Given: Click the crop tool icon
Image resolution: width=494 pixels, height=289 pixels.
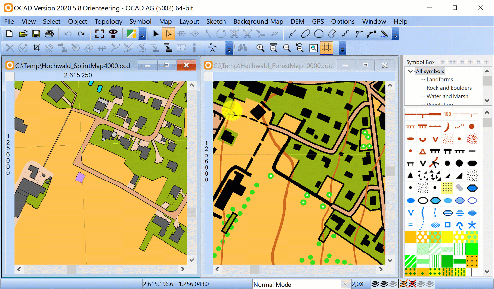Looking at the screenshot, I should tap(36, 48).
